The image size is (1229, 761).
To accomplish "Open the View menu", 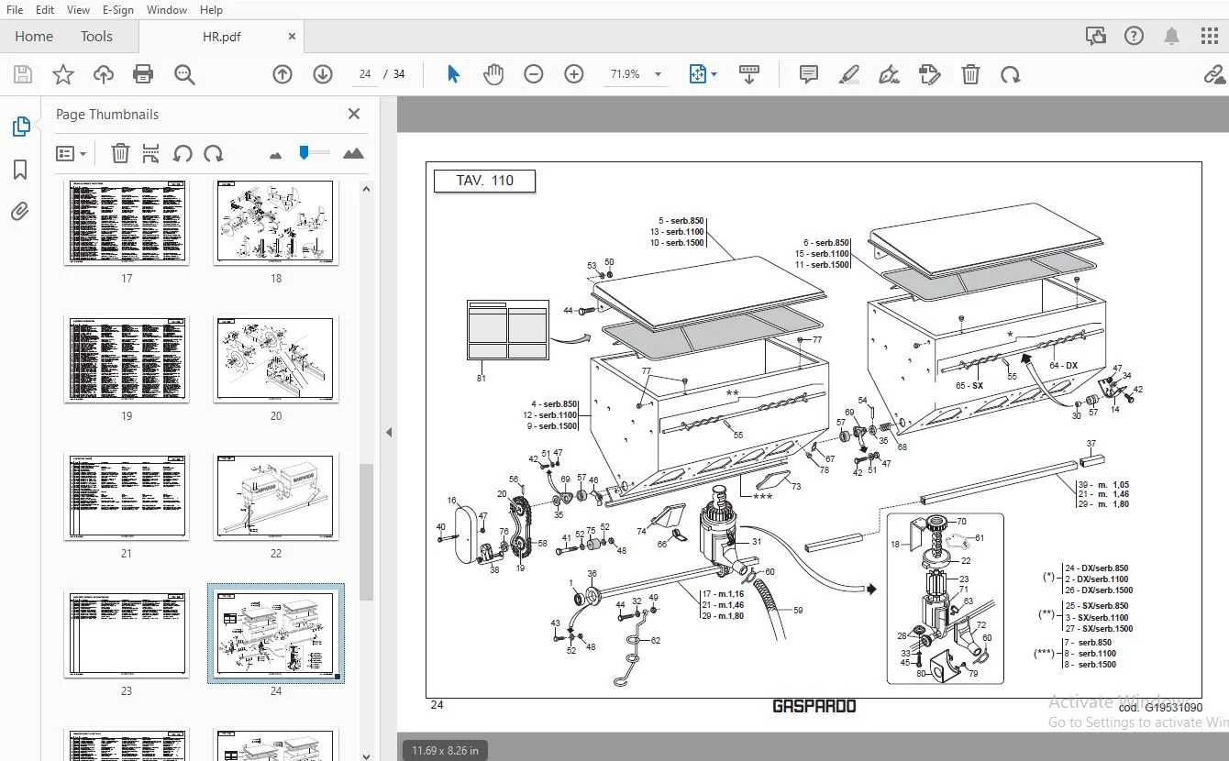I will coord(79,9).
